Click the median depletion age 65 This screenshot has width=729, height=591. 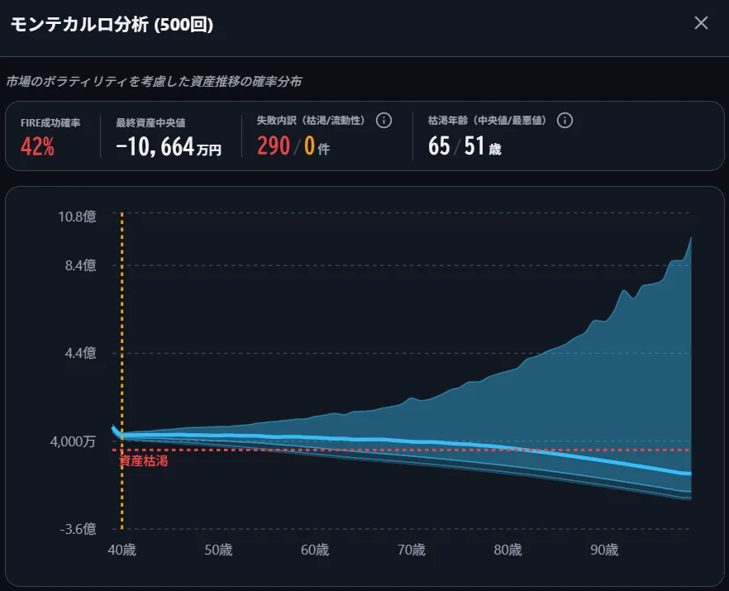point(439,145)
